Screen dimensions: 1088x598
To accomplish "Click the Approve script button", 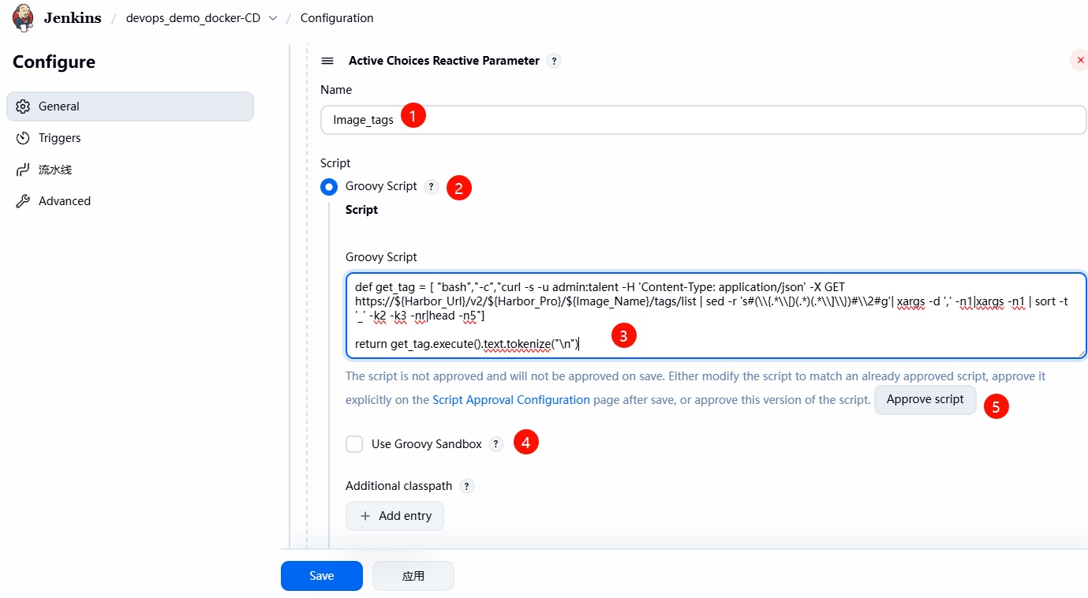I will pyautogui.click(x=925, y=399).
